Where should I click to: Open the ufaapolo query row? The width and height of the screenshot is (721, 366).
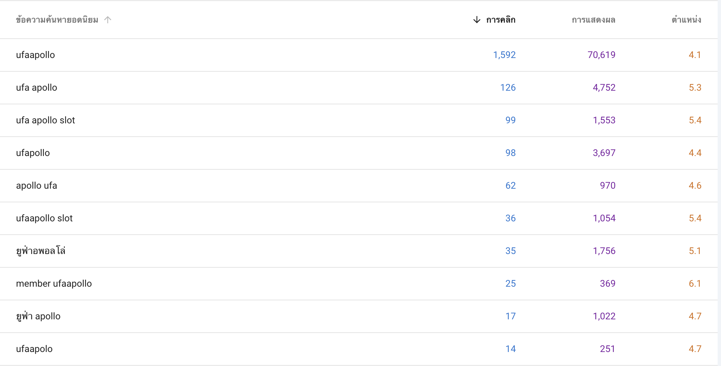pos(359,349)
